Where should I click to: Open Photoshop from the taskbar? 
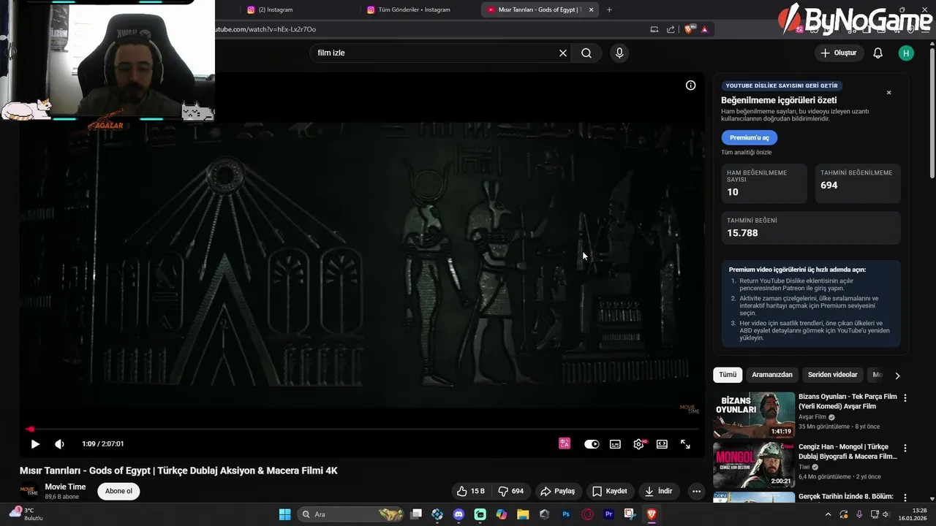click(565, 514)
